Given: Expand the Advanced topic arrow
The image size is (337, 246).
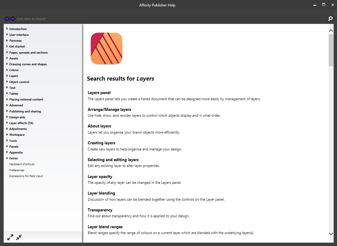Looking at the screenshot, I should 7,105.
